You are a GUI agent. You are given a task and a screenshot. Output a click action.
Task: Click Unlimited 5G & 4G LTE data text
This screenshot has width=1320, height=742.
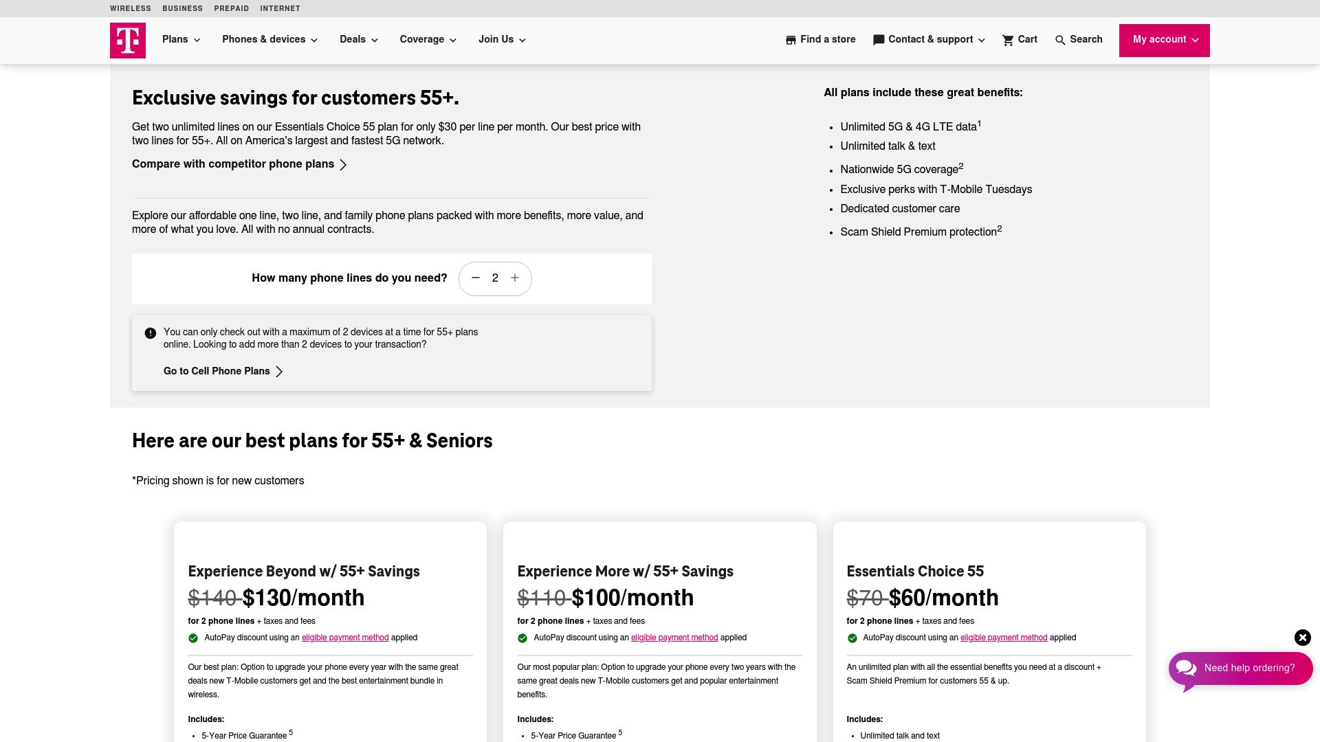coord(910,126)
